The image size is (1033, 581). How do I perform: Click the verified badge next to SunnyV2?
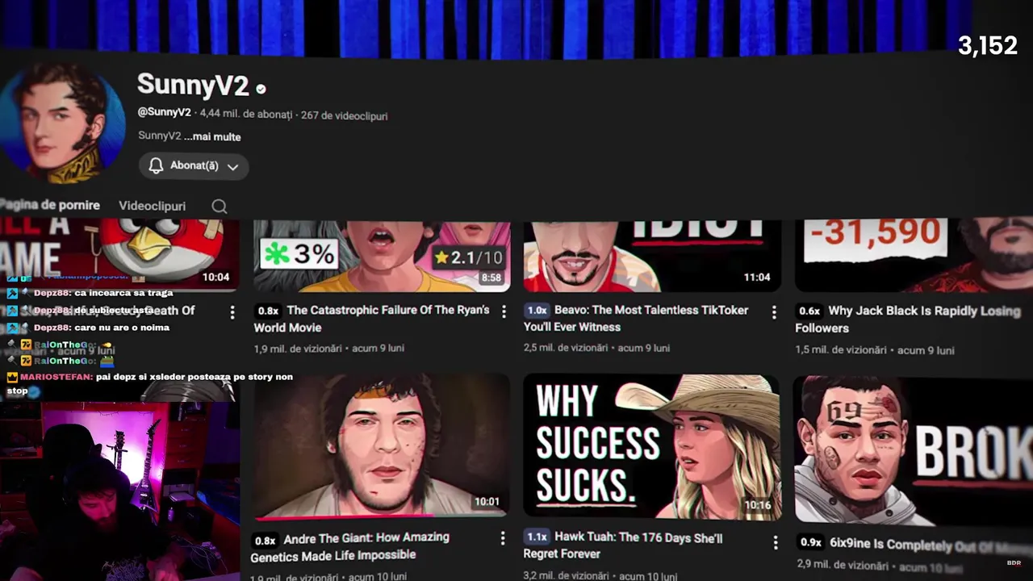pyautogui.click(x=261, y=89)
